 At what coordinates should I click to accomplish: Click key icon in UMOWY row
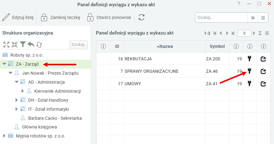click(249, 84)
